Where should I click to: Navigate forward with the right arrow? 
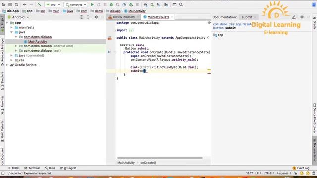tap(31, 4)
